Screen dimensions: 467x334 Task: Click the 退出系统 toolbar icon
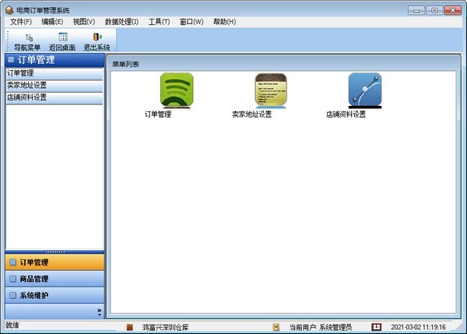tap(97, 37)
